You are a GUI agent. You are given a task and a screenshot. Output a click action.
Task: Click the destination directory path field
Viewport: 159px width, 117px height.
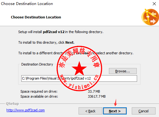[79, 78]
